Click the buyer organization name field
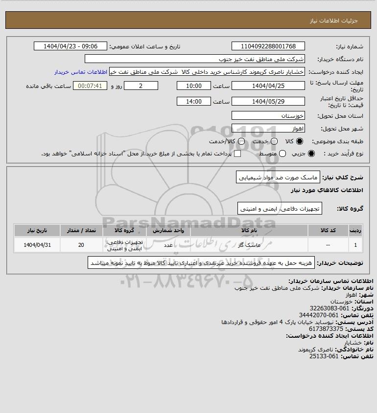 coord(195,59)
